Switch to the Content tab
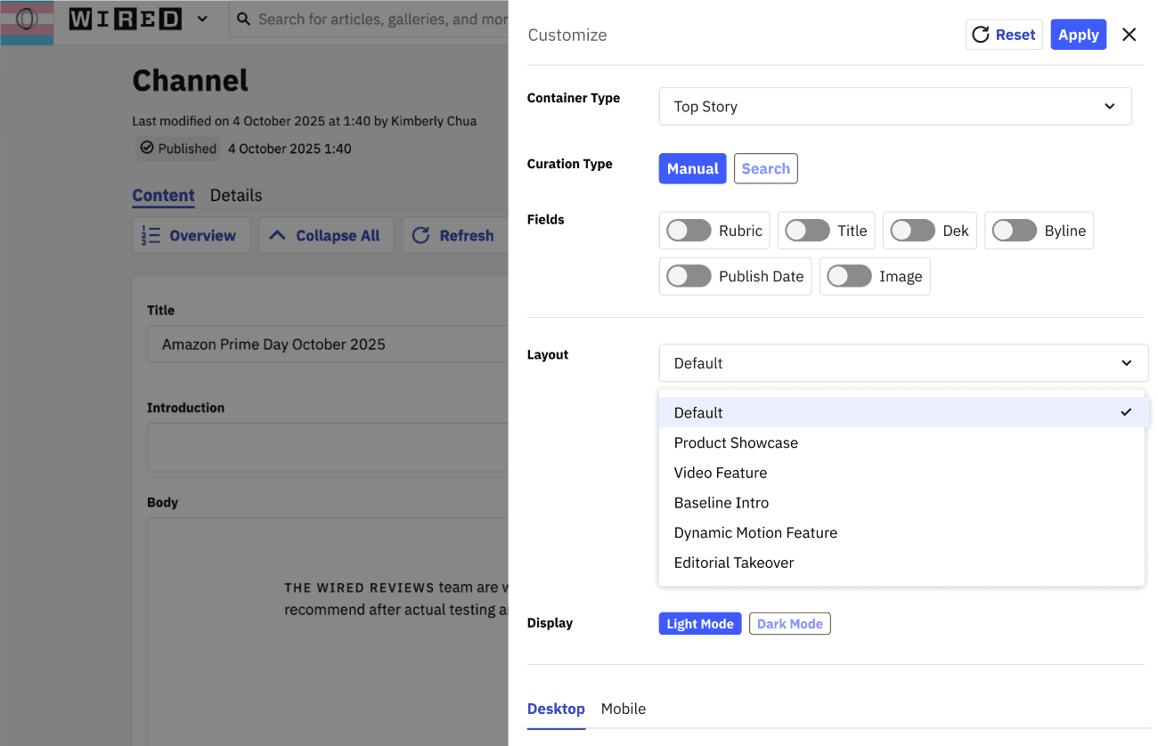This screenshot has height=746, width=1158. click(163, 195)
